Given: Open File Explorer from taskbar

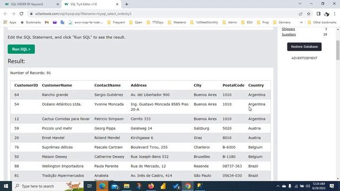Looking at the screenshot, I should click(126, 186).
